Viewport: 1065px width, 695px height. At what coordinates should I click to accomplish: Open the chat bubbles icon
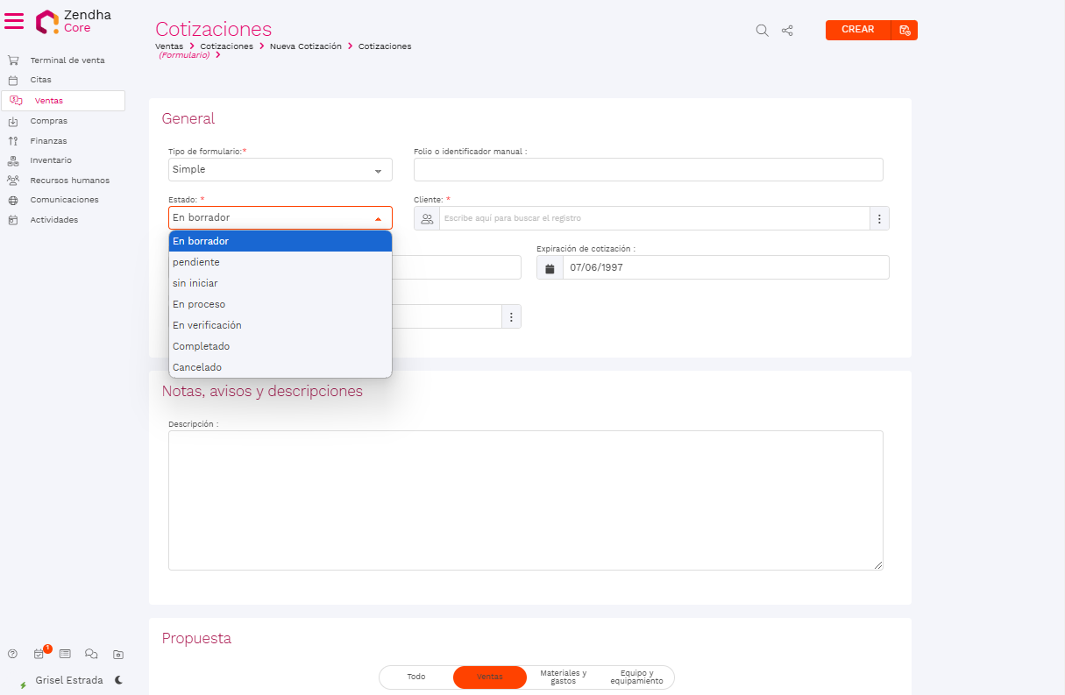pyautogui.click(x=91, y=654)
